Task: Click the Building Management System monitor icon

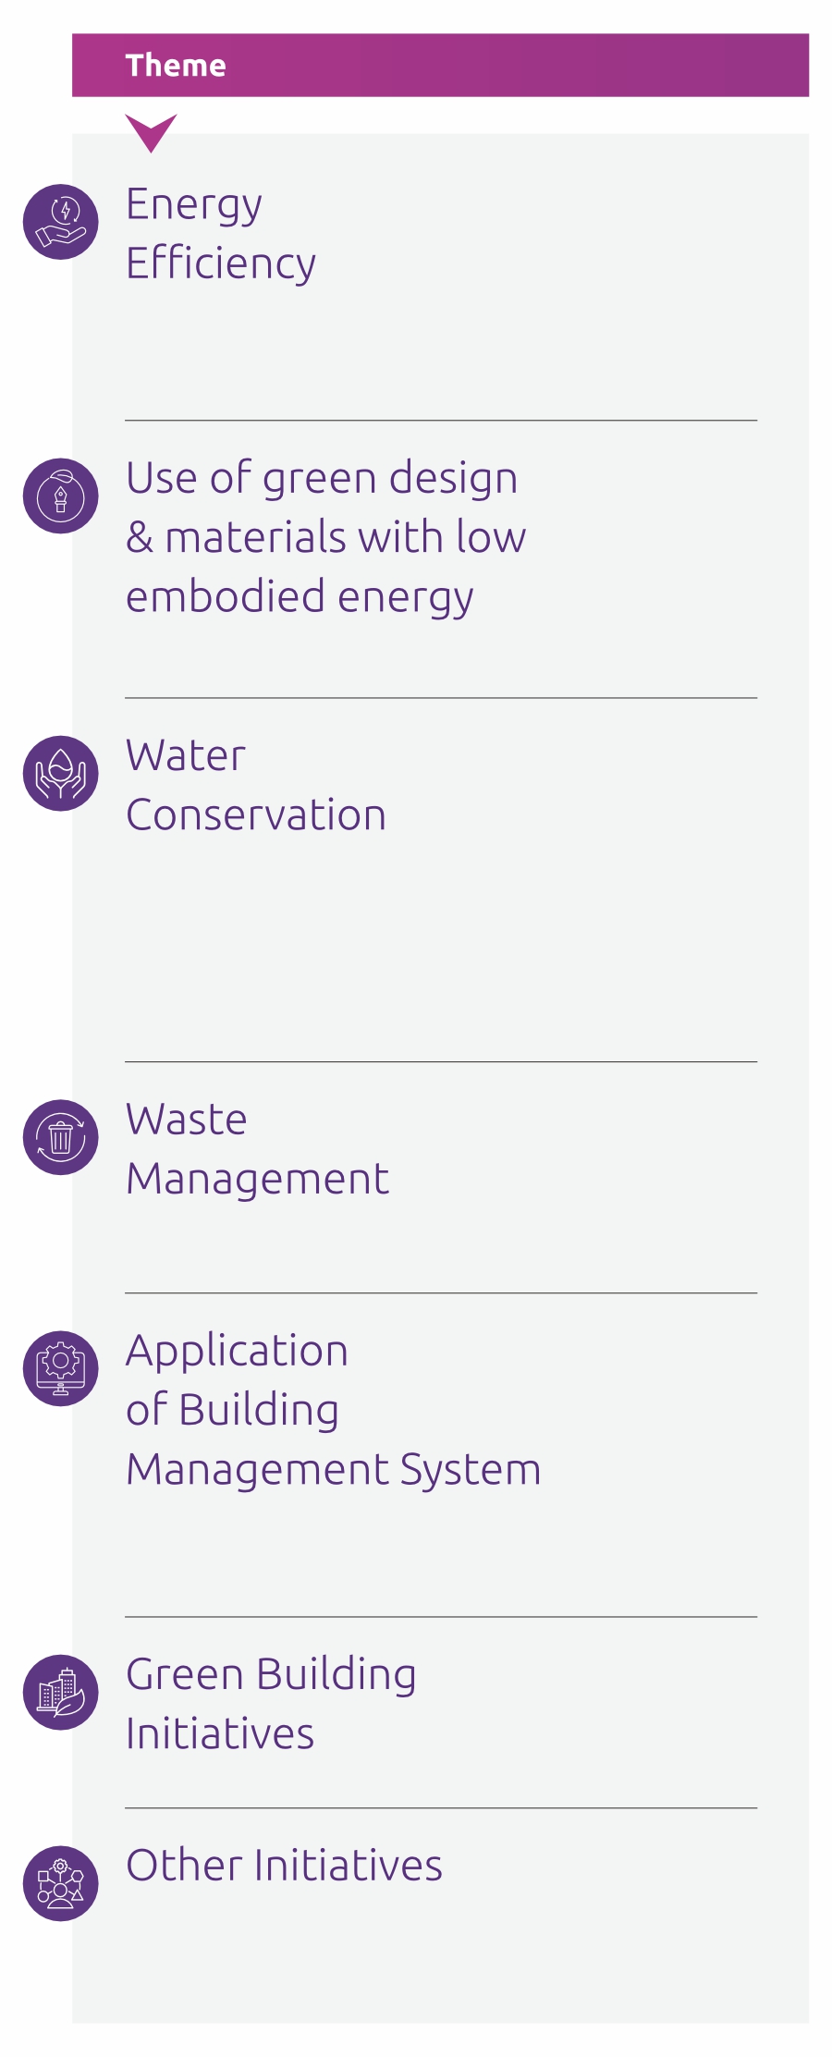Action: pos(61,1368)
